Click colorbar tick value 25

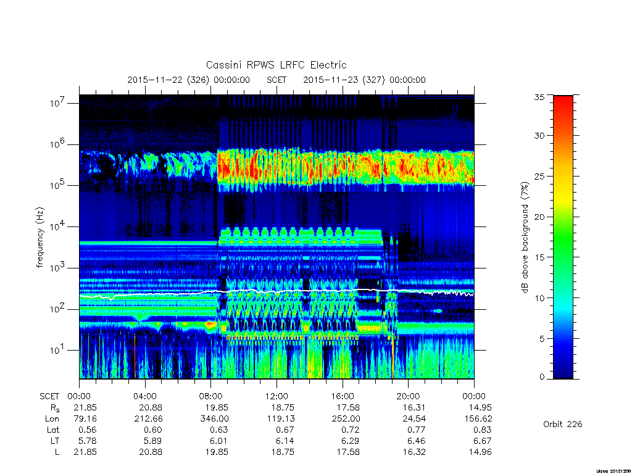click(x=539, y=176)
